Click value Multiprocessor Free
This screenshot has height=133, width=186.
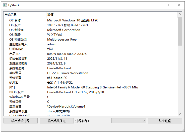(62, 40)
